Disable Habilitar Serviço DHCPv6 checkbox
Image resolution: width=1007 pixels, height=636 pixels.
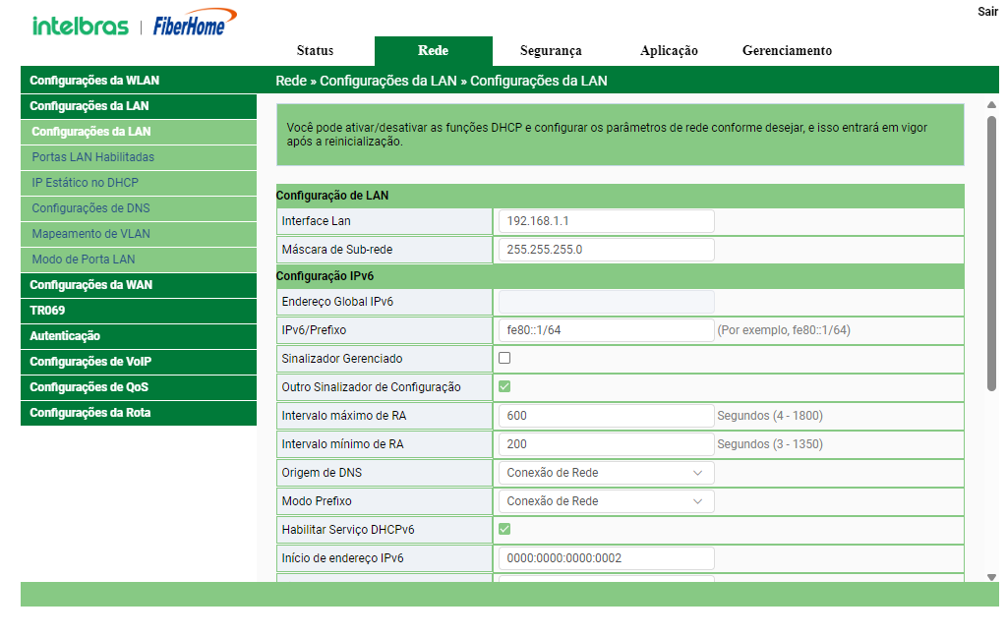[x=504, y=529]
